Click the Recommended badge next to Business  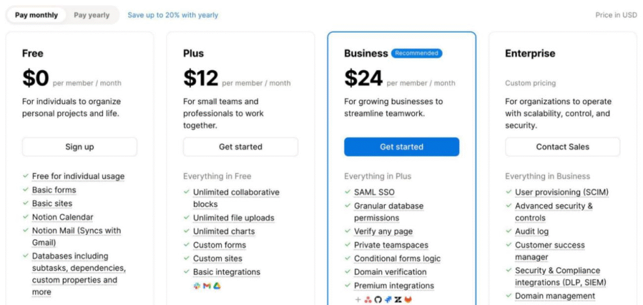[x=417, y=53]
